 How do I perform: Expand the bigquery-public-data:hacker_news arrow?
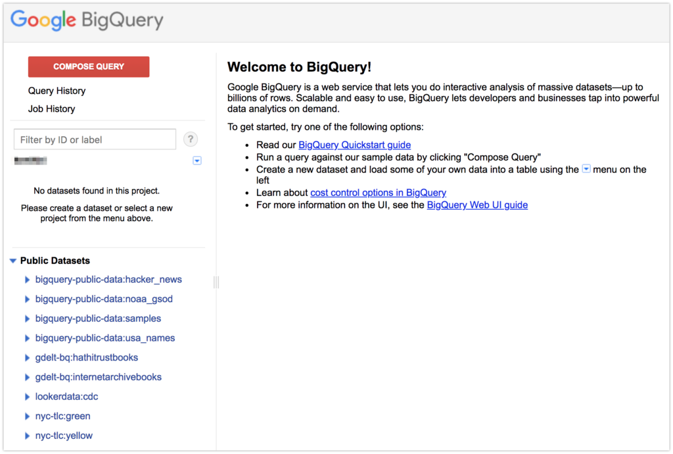pos(27,280)
